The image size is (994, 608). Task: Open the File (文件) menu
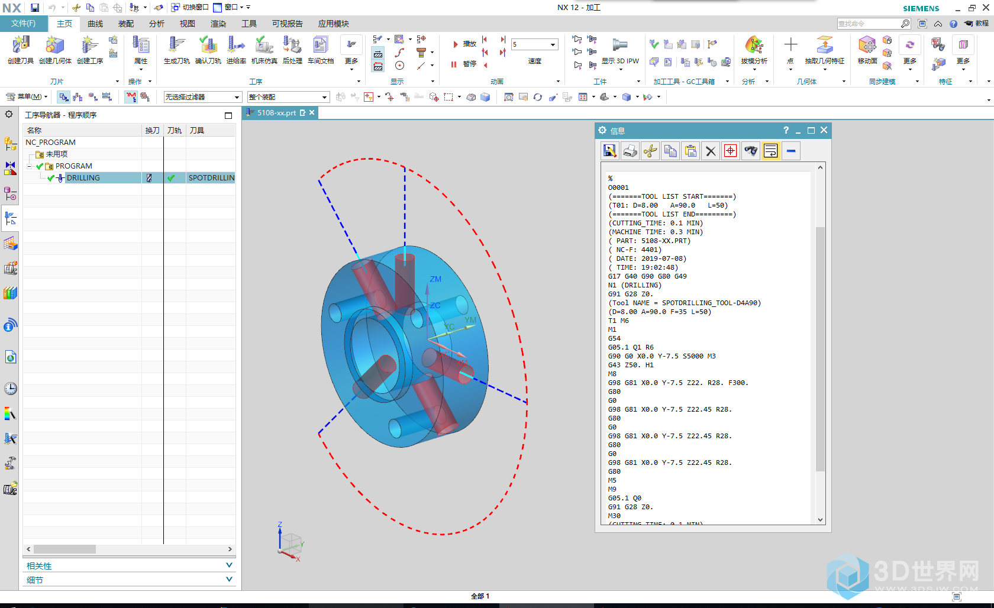tap(23, 24)
